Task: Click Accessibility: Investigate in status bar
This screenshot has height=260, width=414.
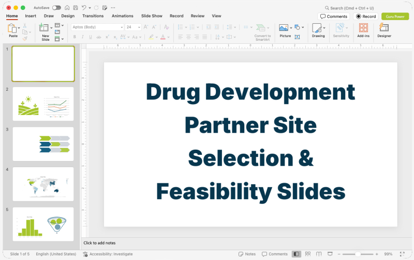Action: click(108, 254)
